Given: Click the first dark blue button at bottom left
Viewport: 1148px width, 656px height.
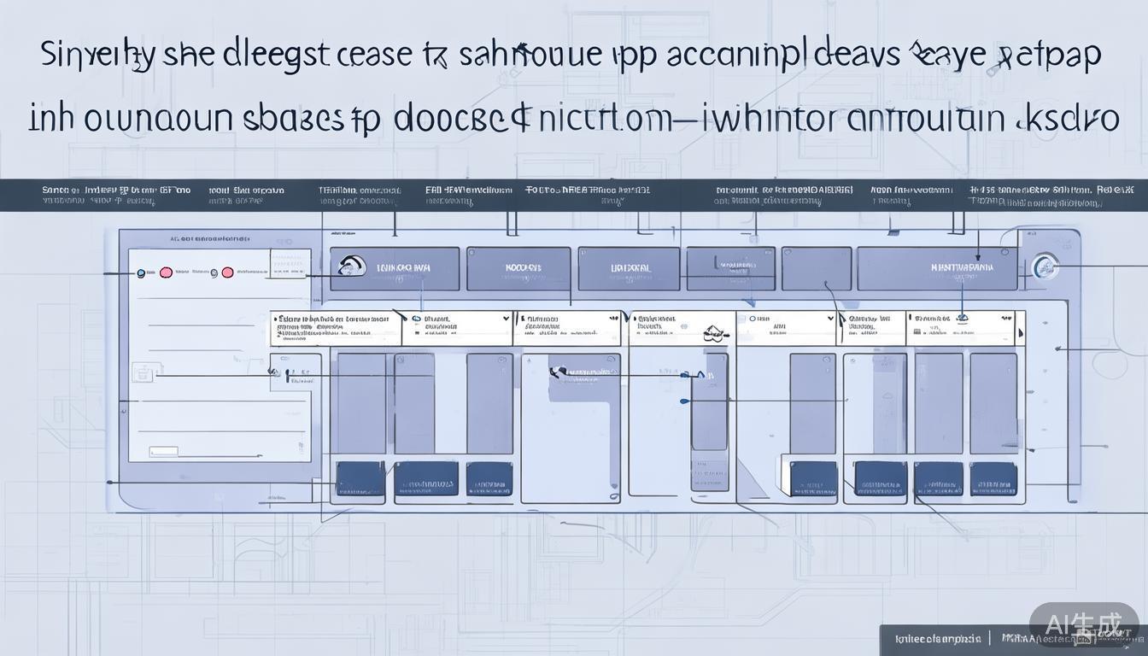Looking at the screenshot, I should tap(360, 478).
